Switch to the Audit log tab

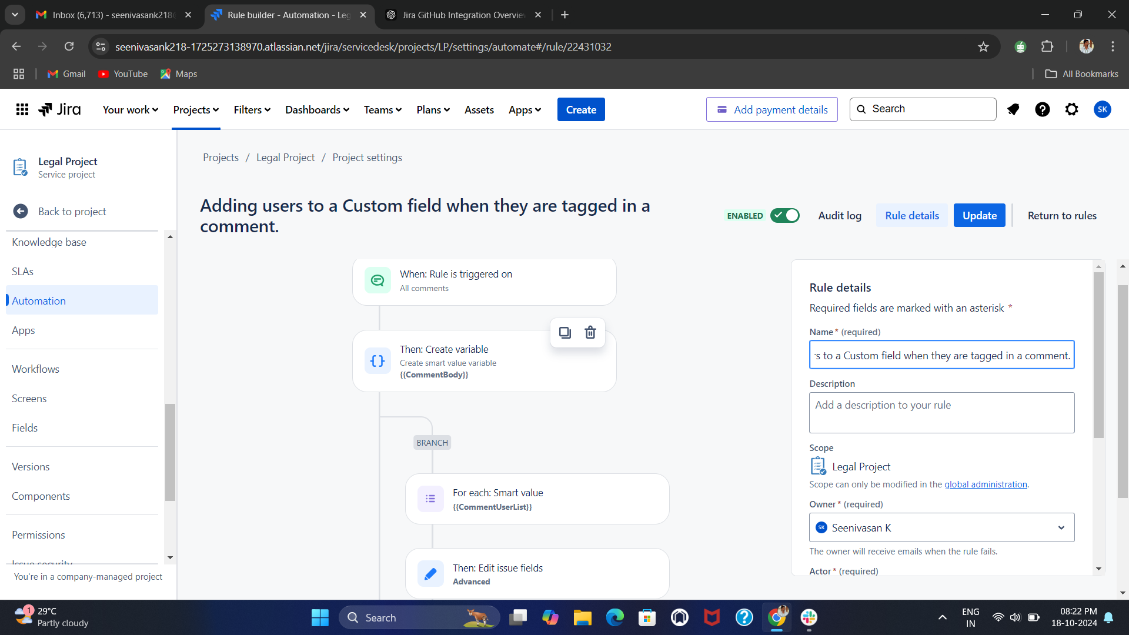pos(840,215)
